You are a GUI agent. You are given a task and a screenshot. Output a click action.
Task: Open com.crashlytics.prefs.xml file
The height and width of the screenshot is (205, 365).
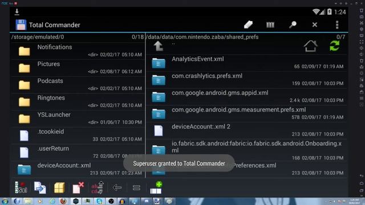point(247,80)
